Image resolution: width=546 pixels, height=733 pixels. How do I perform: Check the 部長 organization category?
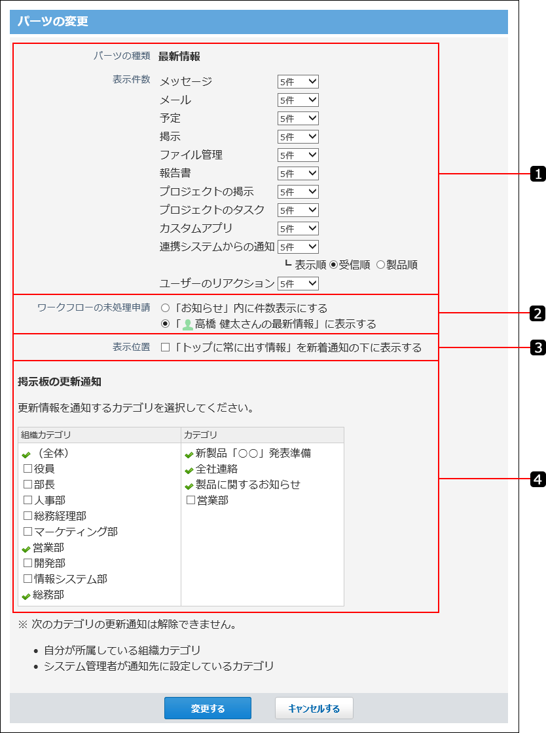click(27, 485)
